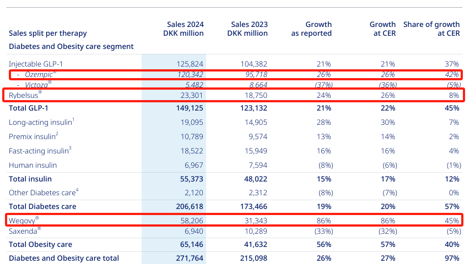Click the Diabetes and Obesity care total label
Viewport: 475px width, 264px height.
click(x=64, y=257)
